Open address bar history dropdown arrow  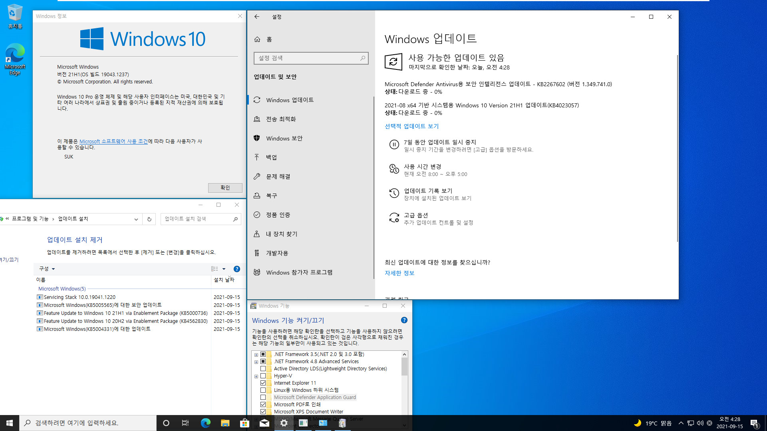pyautogui.click(x=136, y=219)
